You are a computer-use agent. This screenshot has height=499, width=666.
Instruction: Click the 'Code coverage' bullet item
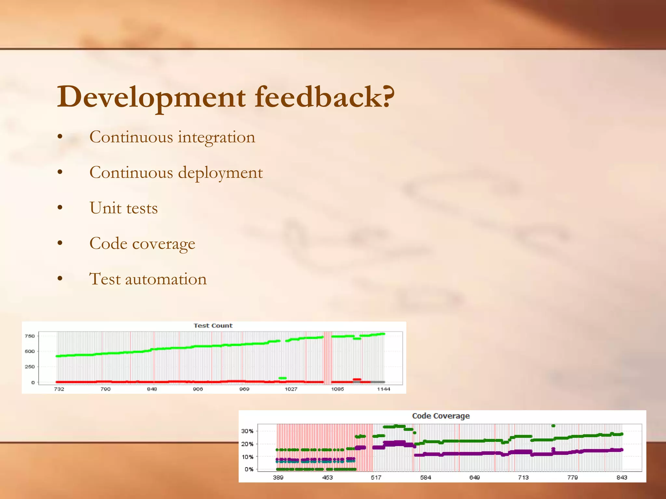pos(142,244)
